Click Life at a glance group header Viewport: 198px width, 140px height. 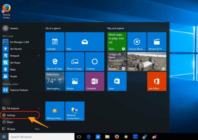tap(53, 28)
